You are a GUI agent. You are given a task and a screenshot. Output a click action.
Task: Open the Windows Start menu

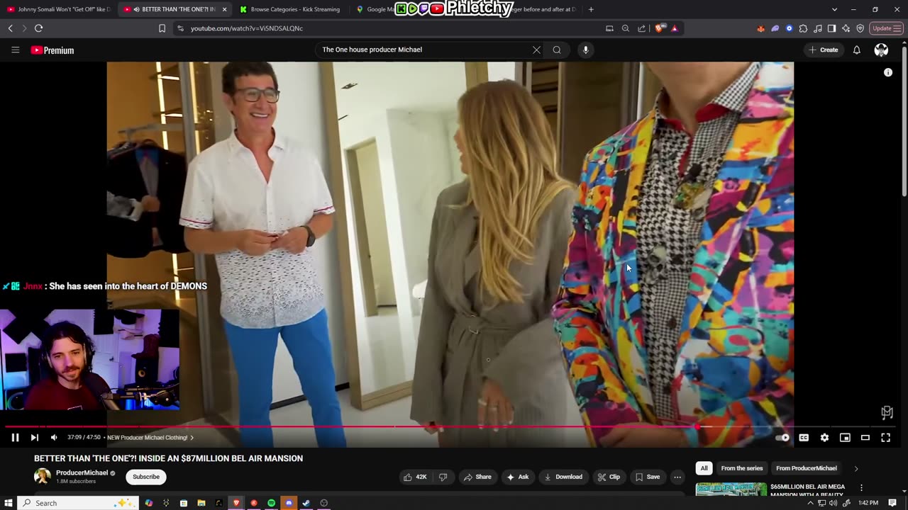coord(9,503)
